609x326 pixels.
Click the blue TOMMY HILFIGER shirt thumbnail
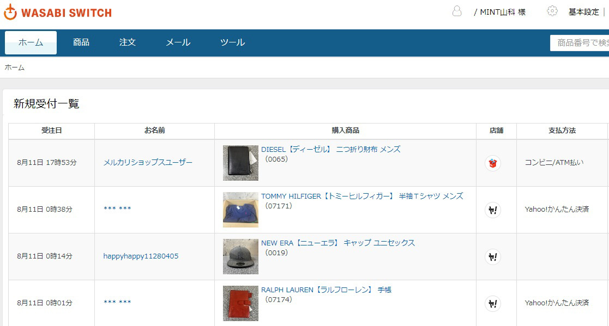[240, 210]
